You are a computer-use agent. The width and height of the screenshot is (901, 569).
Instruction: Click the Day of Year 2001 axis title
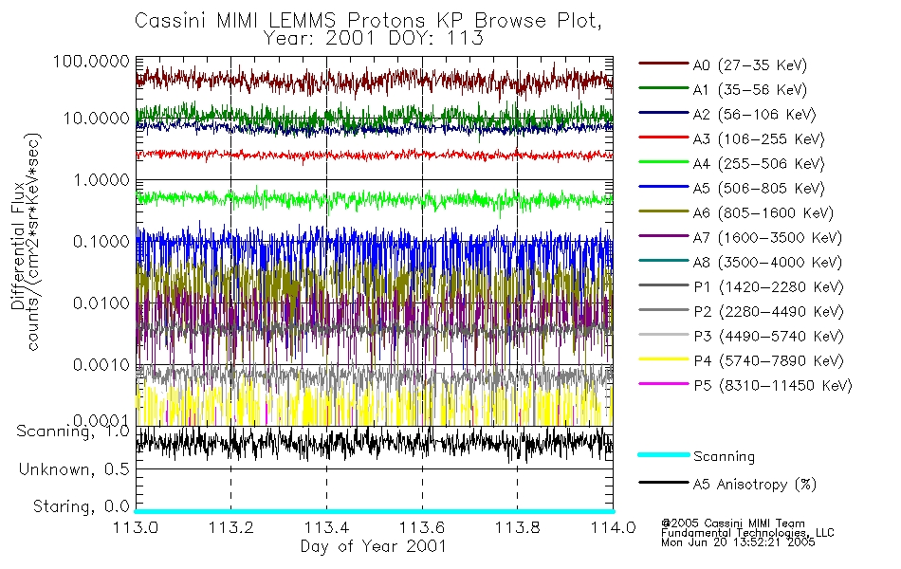(x=374, y=546)
